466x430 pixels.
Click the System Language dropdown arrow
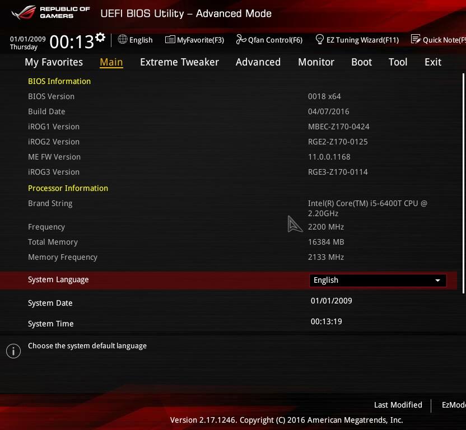(x=437, y=281)
